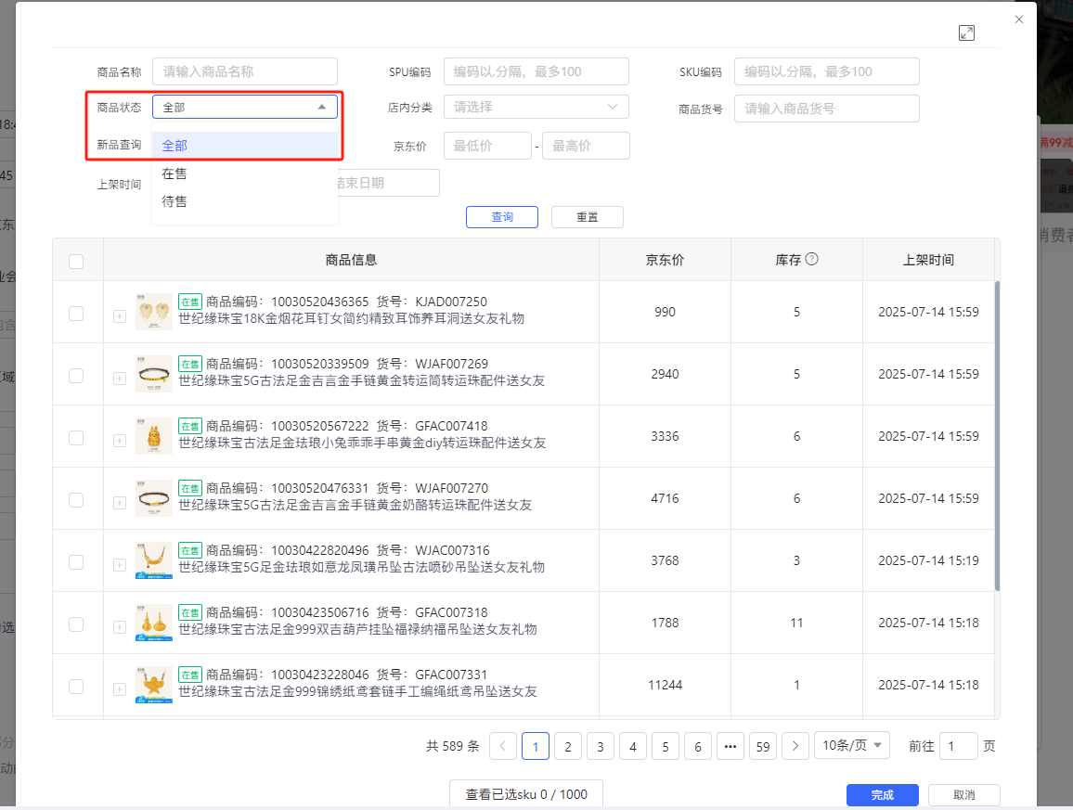Go to the next results page arrow
The image size is (1073, 810).
click(795, 745)
